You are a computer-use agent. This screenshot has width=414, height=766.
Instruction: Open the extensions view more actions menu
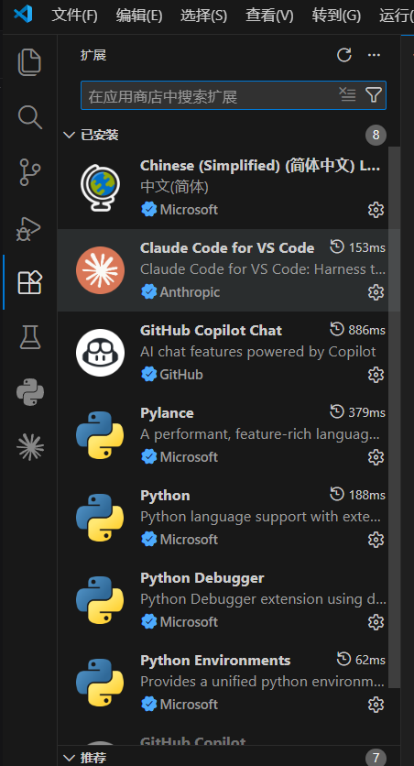[x=374, y=55]
